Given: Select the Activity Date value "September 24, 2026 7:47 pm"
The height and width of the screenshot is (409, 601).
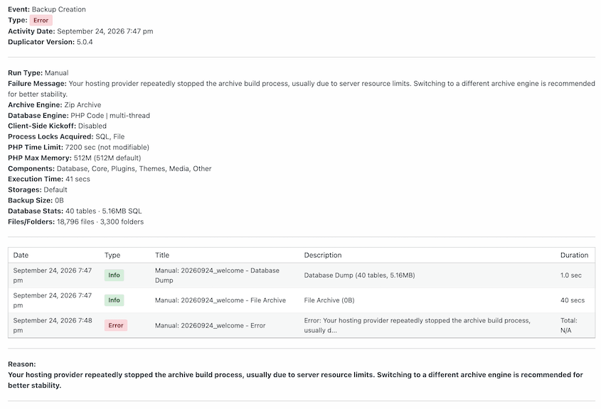Looking at the screenshot, I should point(105,31).
